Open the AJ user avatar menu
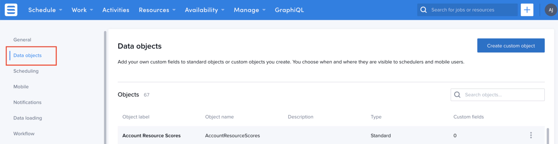 (x=551, y=10)
